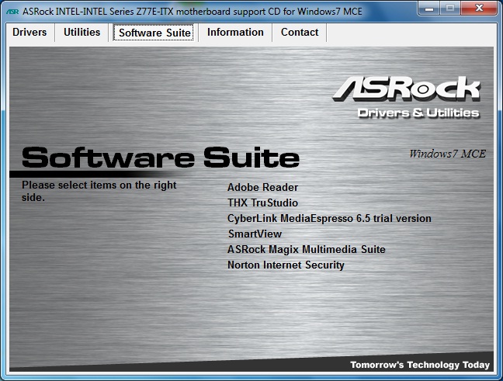
Task: Open the Contact tab
Action: (x=300, y=33)
